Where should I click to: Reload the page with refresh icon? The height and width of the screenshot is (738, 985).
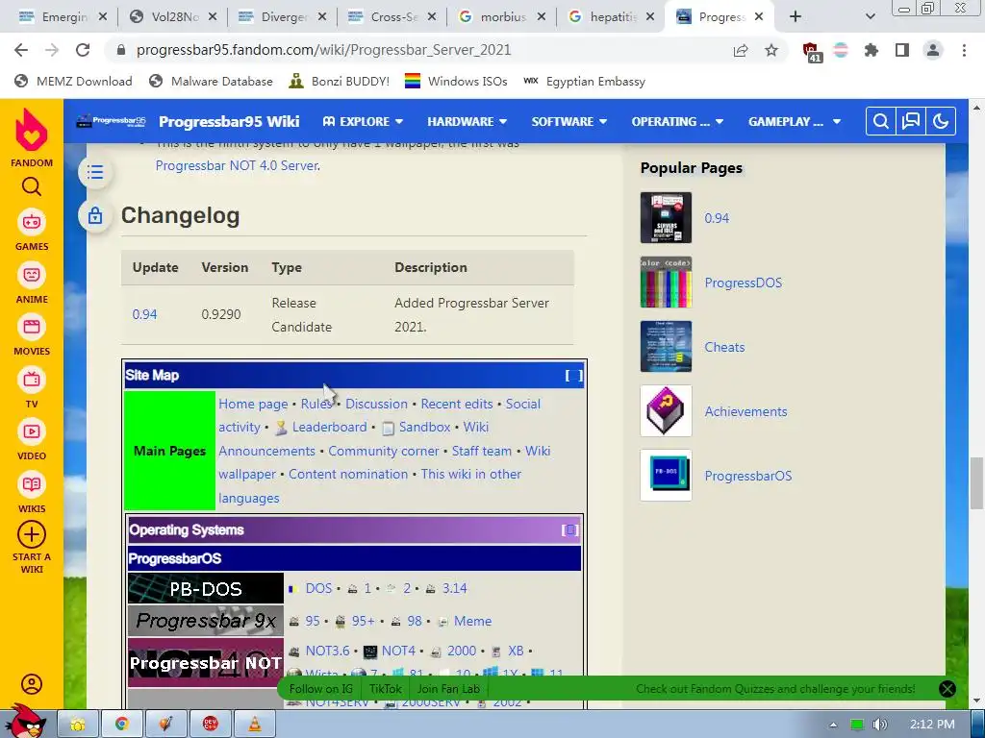(83, 50)
